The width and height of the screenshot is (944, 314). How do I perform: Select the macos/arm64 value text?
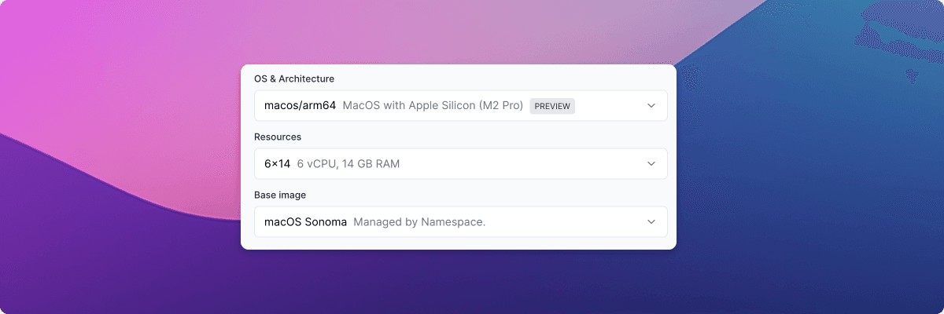[301, 106]
